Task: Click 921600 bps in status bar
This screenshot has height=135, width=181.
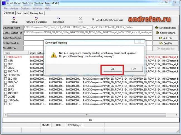Action: point(74,125)
